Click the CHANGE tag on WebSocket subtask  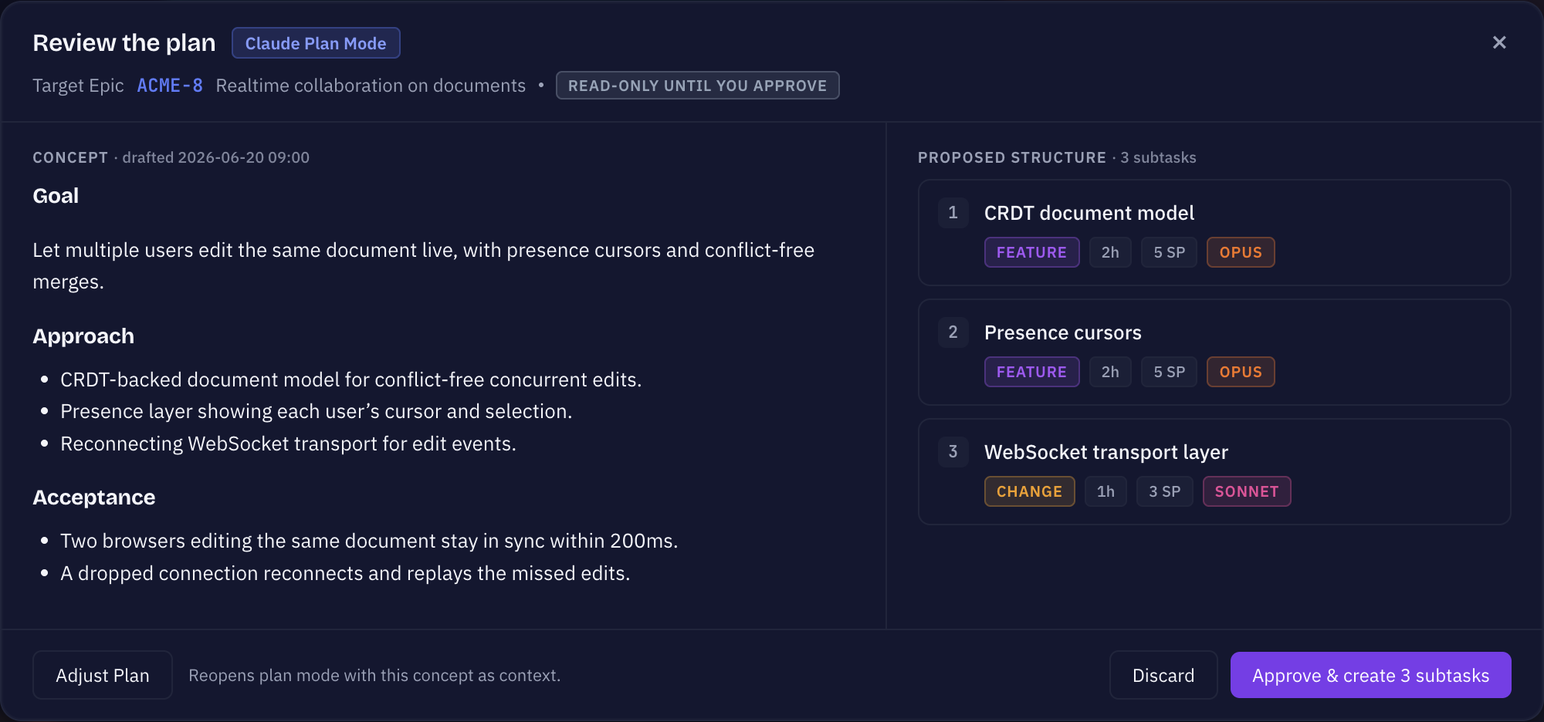pos(1029,491)
